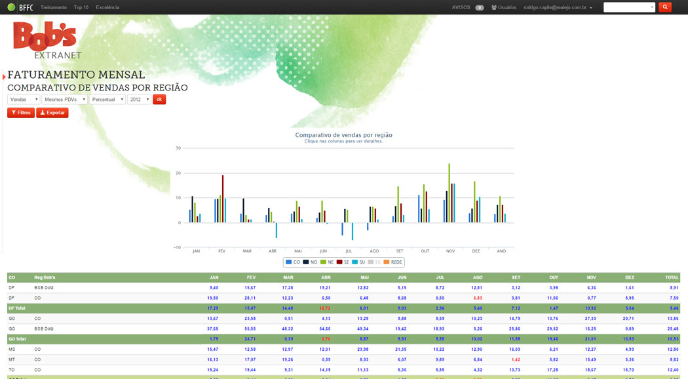Open the Top 10 menu item
Image resolution: width=688 pixels, height=379 pixels.
click(81, 7)
